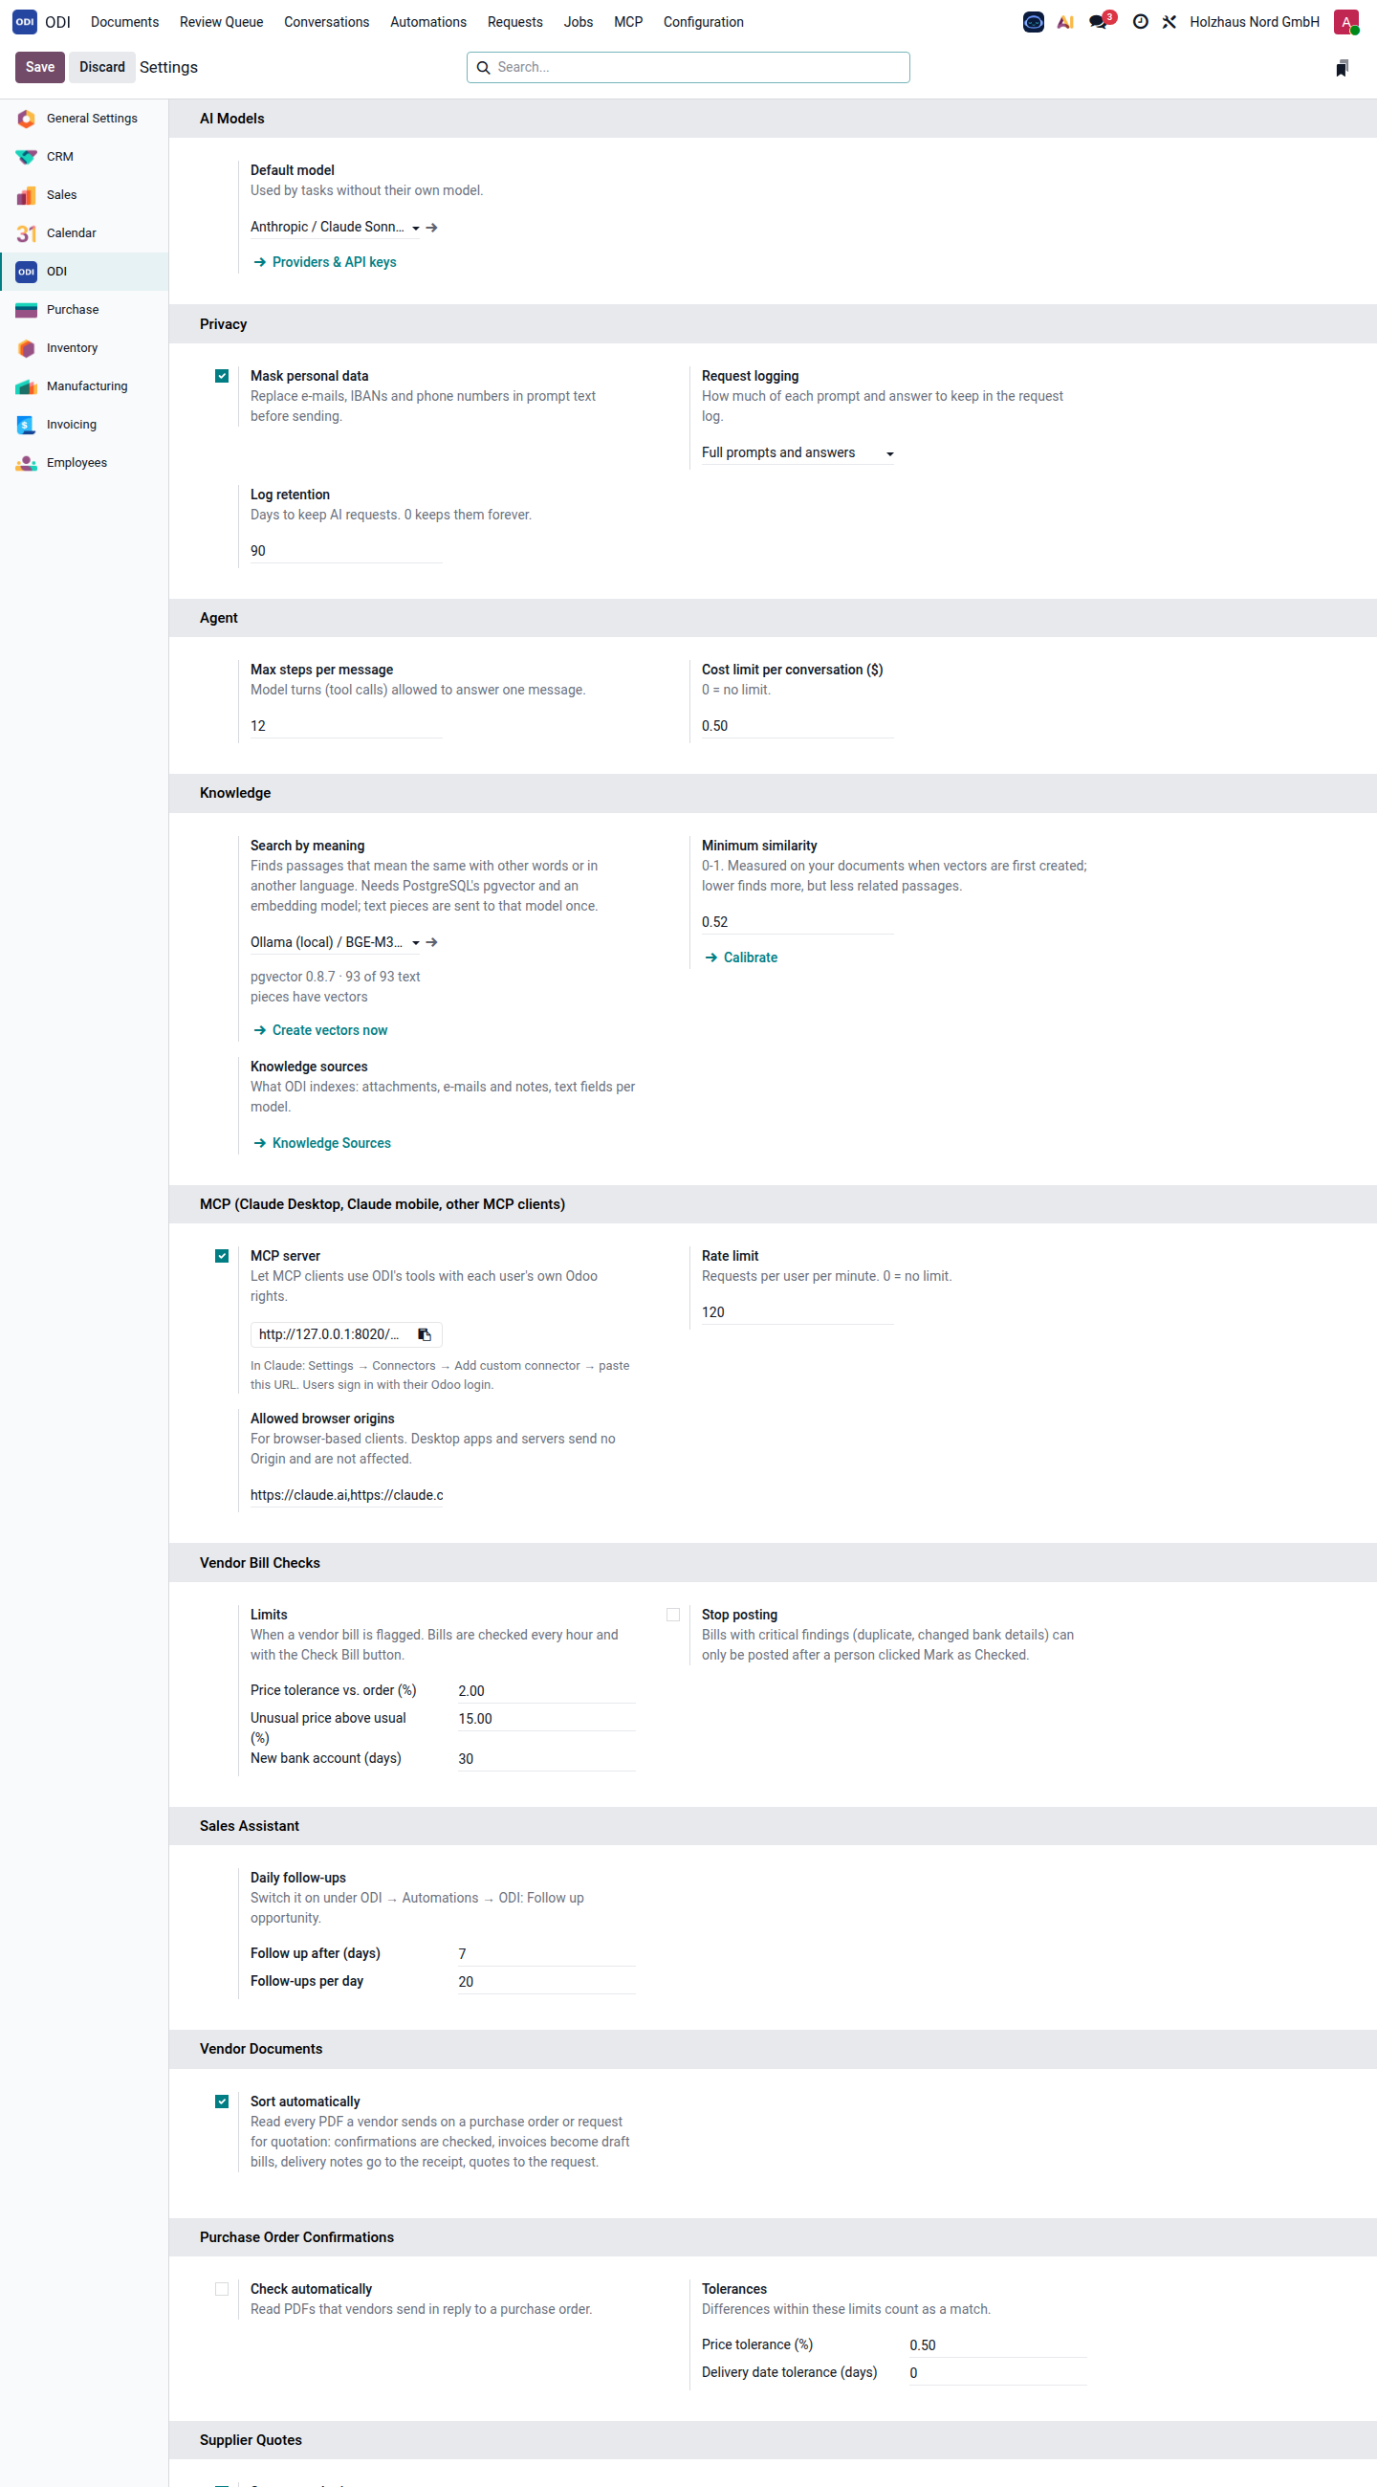Click the ODI app logo in the navbar
The width and height of the screenshot is (1377, 2487).
pyautogui.click(x=25, y=21)
